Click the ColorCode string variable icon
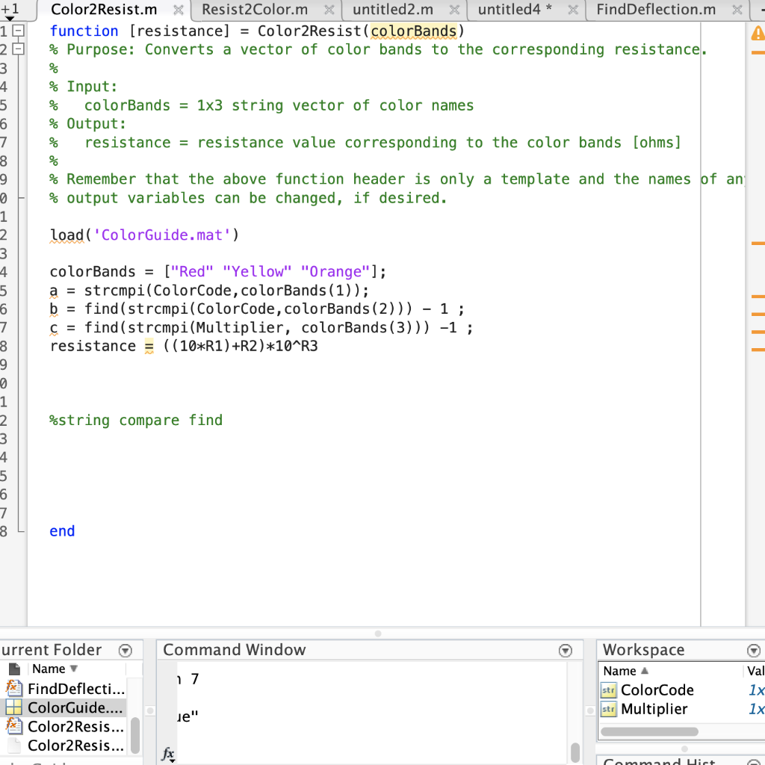This screenshot has width=765, height=765. pos(608,690)
